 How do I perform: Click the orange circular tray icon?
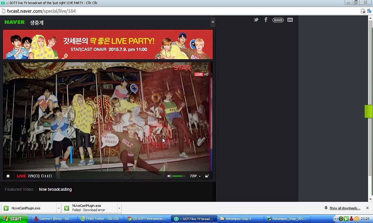click(357, 219)
